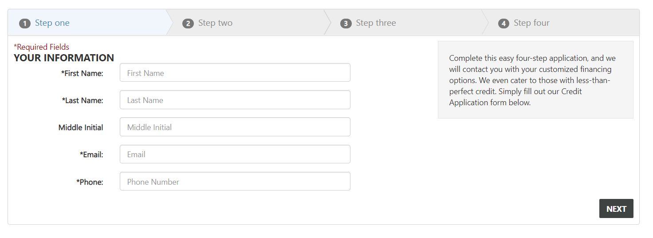Viewport: 653px width, 238px height.
Task: Click the number 3 circle badge
Action: tap(346, 24)
